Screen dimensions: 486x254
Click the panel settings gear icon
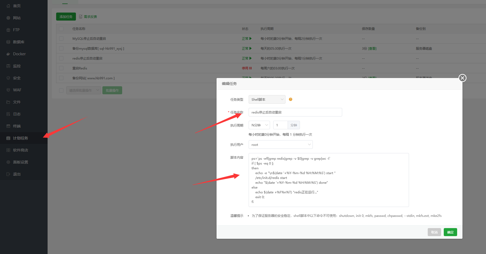click(8, 162)
